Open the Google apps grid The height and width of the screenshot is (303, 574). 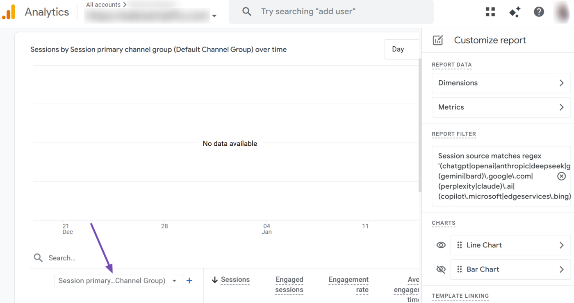[490, 12]
